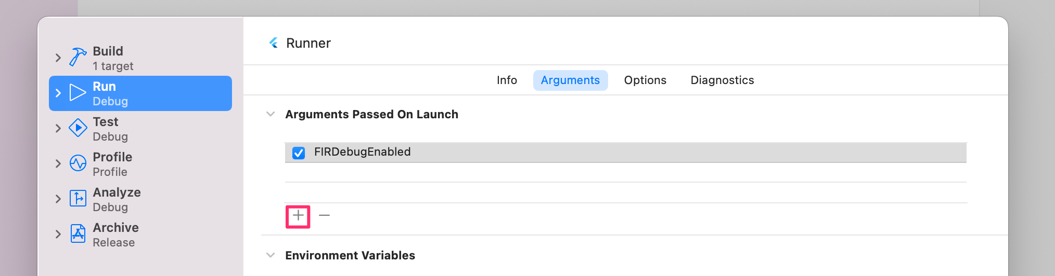Click the Profile waveform icon

point(78,163)
